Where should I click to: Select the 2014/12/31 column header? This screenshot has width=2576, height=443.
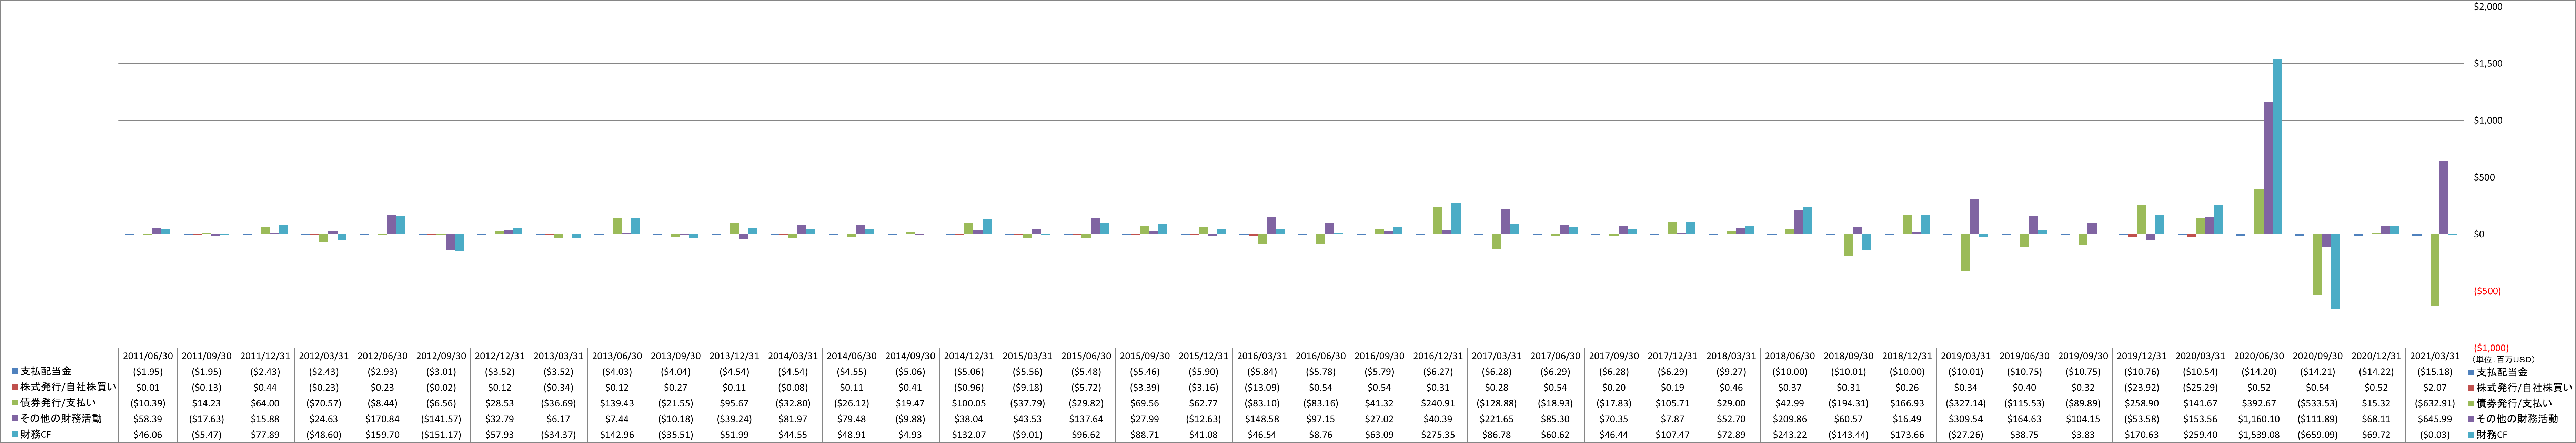click(969, 356)
